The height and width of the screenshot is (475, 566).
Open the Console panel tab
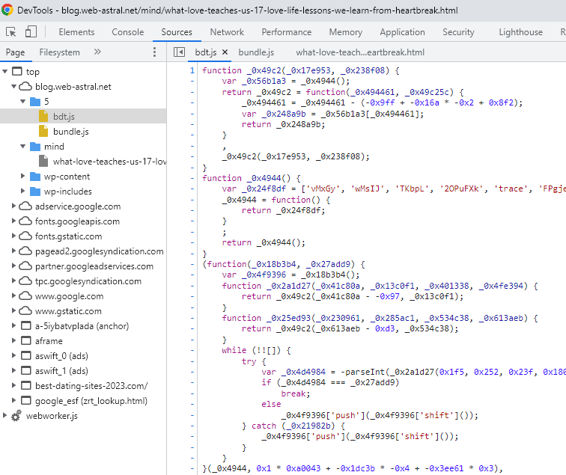coord(128,32)
